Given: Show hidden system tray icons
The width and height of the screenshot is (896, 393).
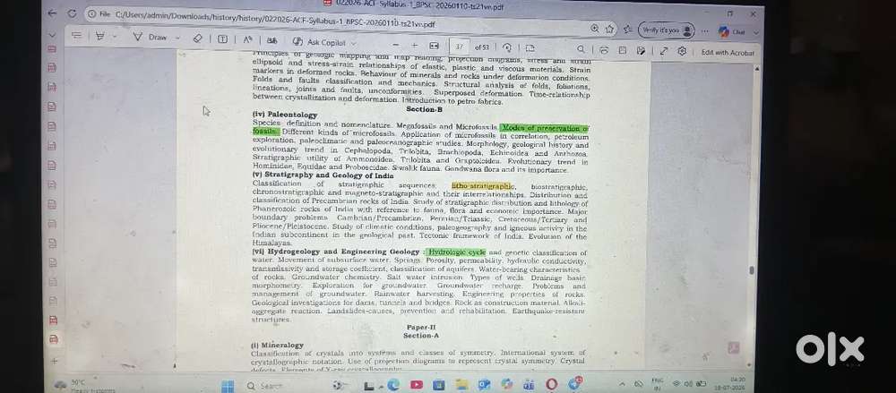Looking at the screenshot, I should pyautogui.click(x=623, y=384).
